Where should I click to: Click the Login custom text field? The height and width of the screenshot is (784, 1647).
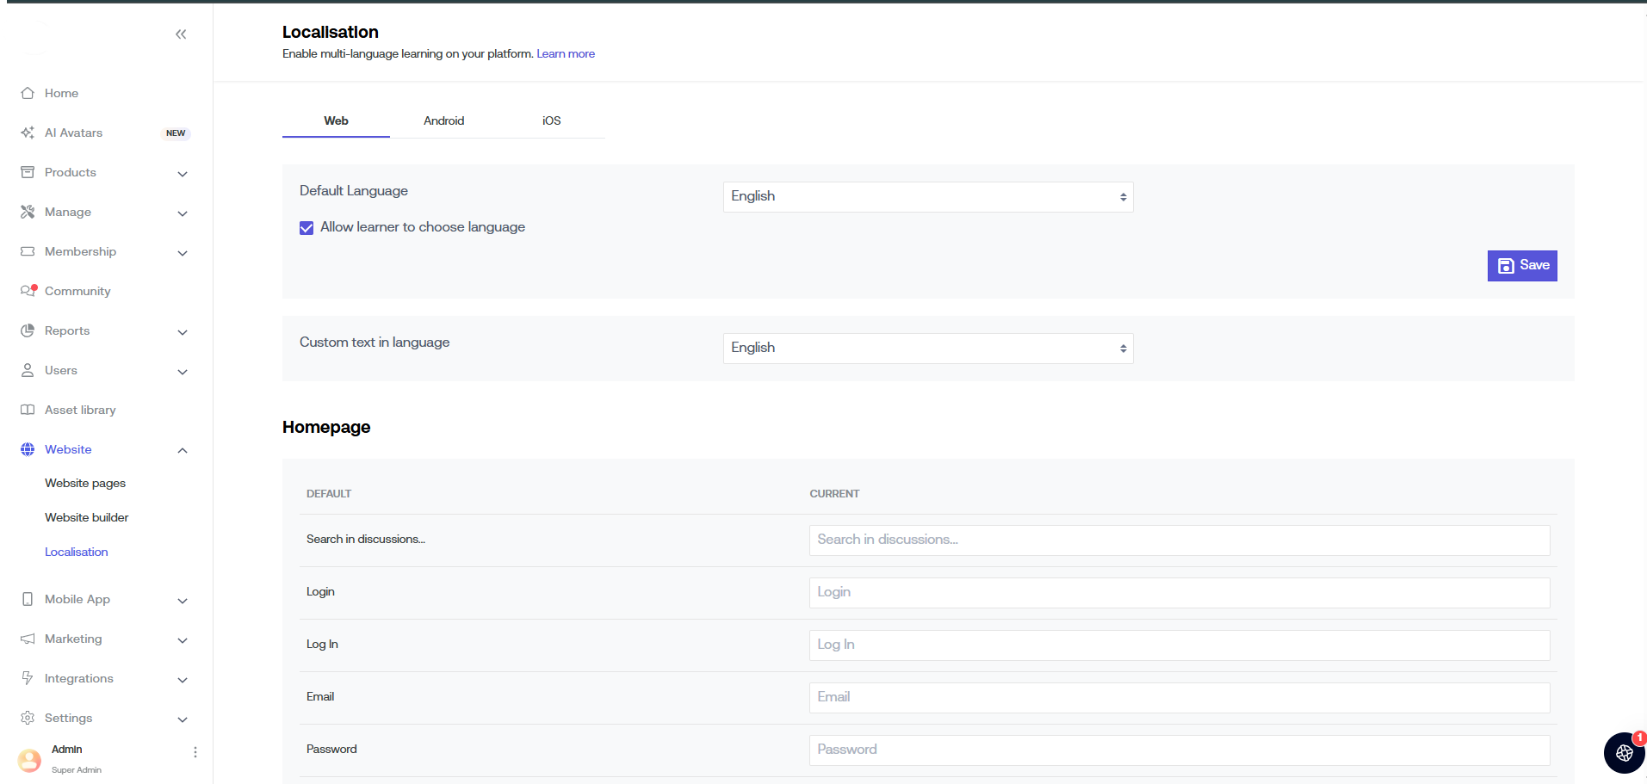1179,593
